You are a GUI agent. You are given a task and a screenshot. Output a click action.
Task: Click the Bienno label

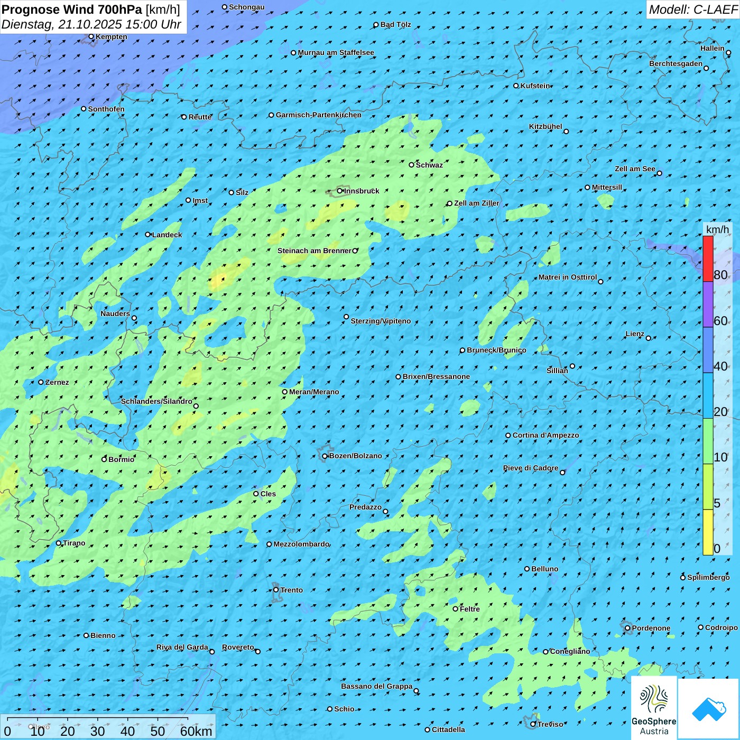point(103,635)
